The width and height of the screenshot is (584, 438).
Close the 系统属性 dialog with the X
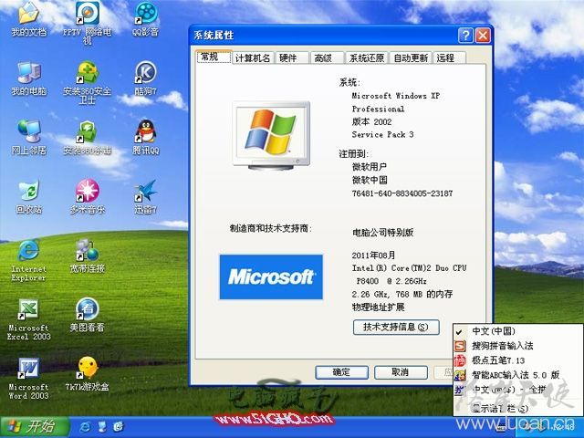click(x=483, y=36)
